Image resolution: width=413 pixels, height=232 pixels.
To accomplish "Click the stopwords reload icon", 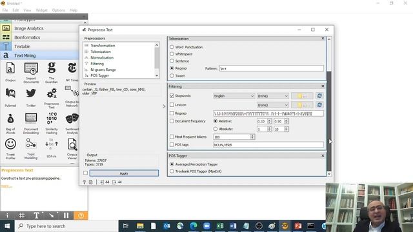I will (x=319, y=96).
